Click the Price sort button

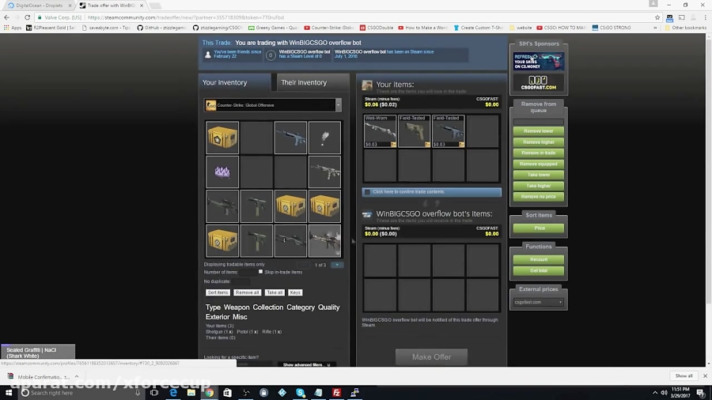click(539, 228)
